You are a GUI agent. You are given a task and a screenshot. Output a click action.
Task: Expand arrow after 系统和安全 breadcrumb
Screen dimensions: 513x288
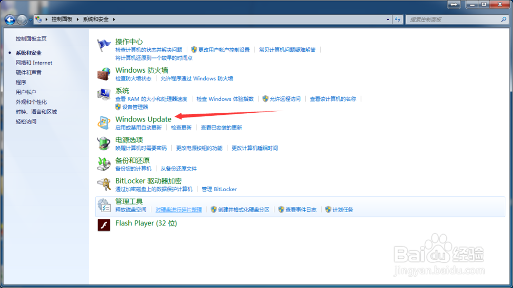coord(114,19)
